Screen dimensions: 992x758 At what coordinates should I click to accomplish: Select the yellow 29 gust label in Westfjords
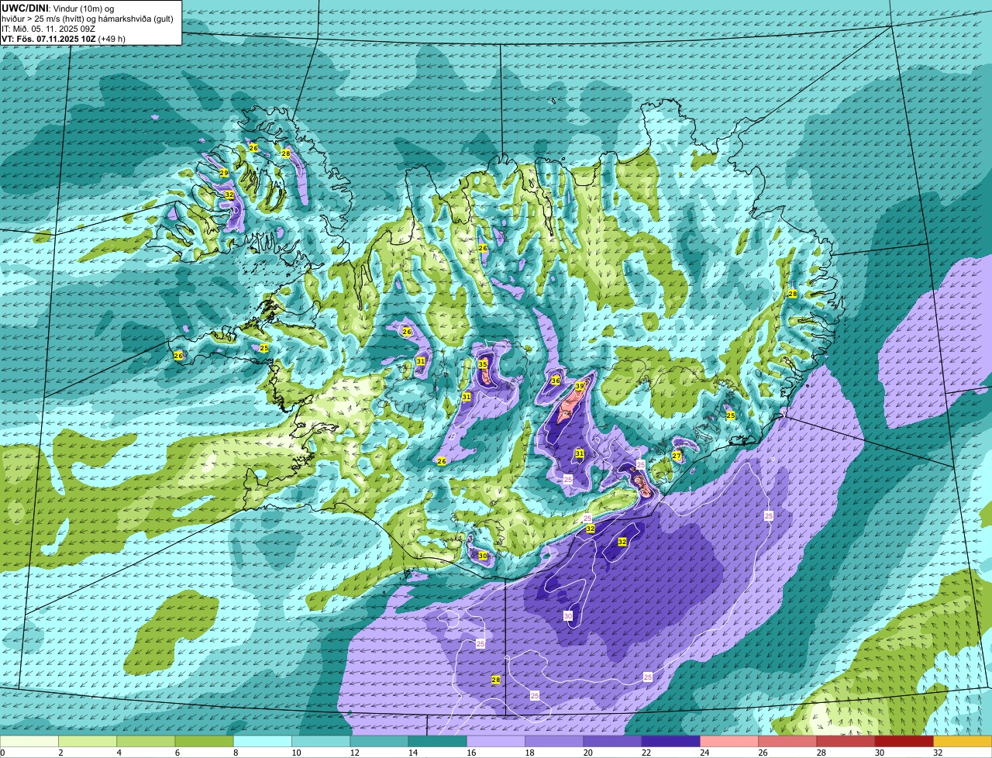point(224,173)
